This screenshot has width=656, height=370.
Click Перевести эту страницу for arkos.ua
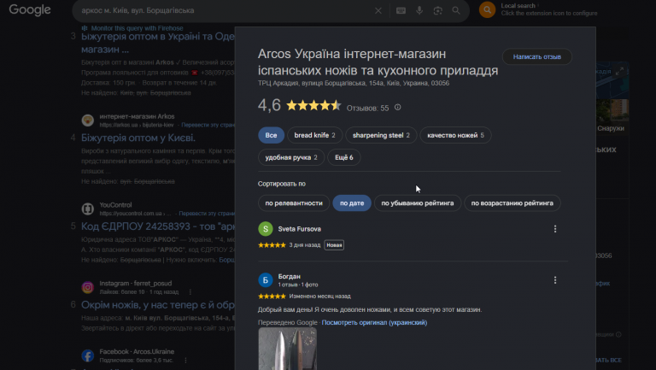pyautogui.click(x=208, y=125)
